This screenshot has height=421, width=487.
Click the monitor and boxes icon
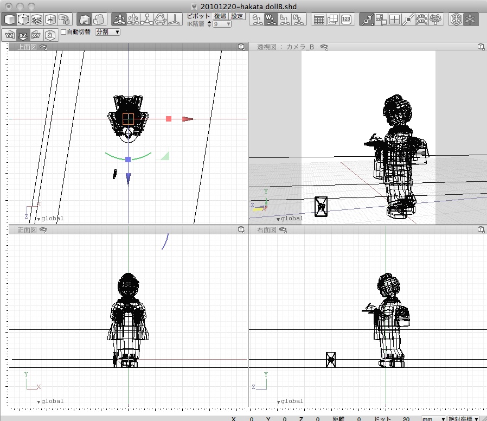click(x=381, y=20)
